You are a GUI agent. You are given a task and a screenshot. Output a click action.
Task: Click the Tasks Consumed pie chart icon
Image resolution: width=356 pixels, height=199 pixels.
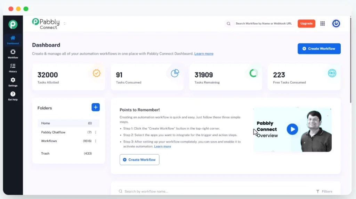pos(175,73)
